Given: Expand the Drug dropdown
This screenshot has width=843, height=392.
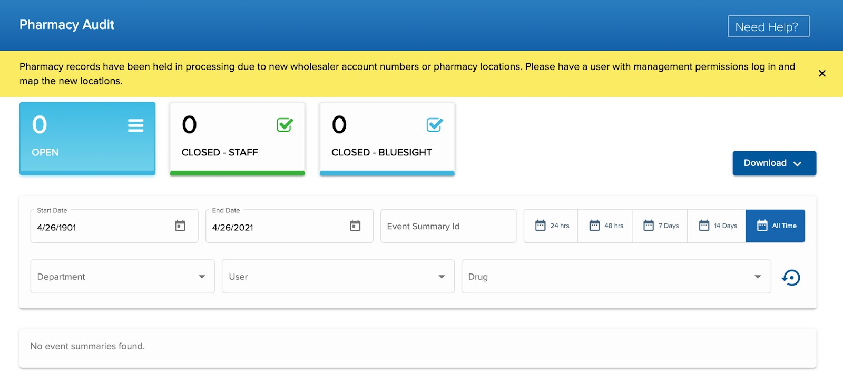Looking at the screenshot, I should click(x=616, y=276).
